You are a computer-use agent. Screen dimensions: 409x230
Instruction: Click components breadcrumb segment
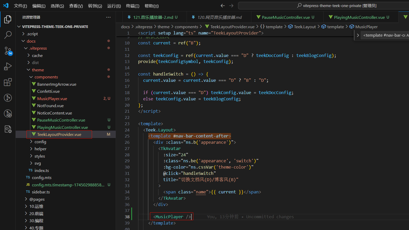(186, 27)
